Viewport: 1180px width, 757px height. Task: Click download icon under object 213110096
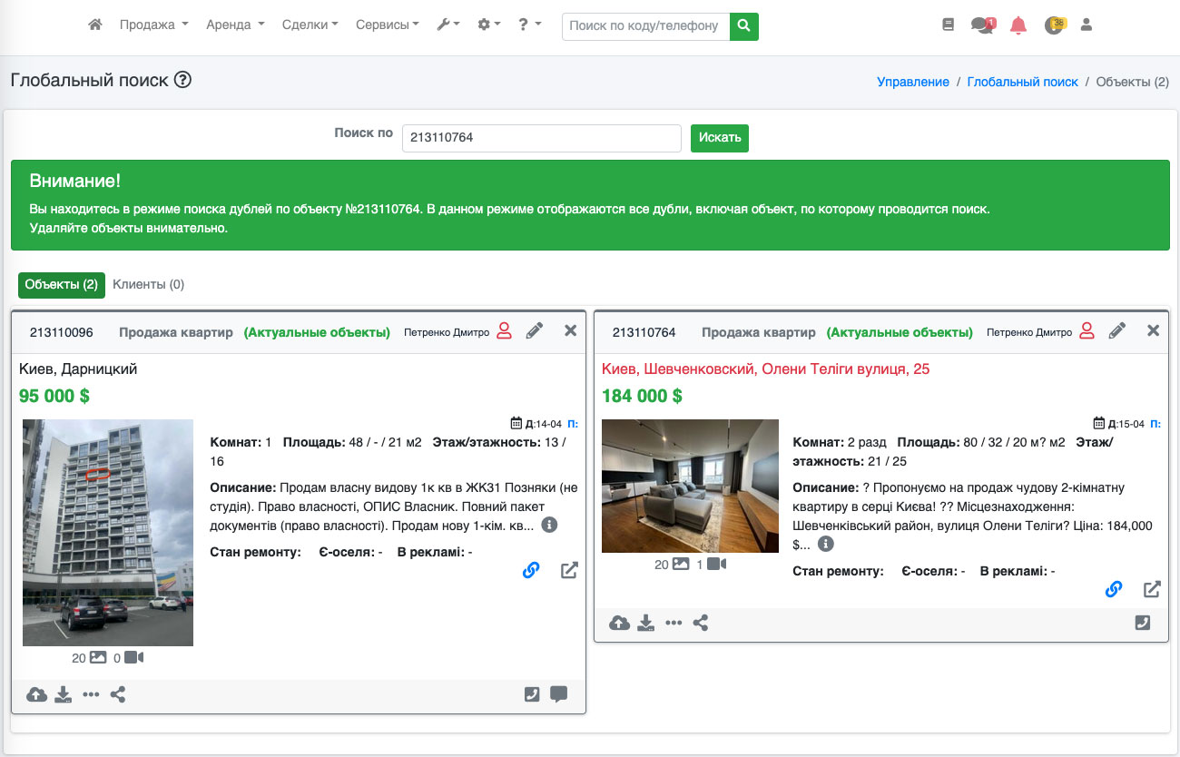click(x=63, y=695)
